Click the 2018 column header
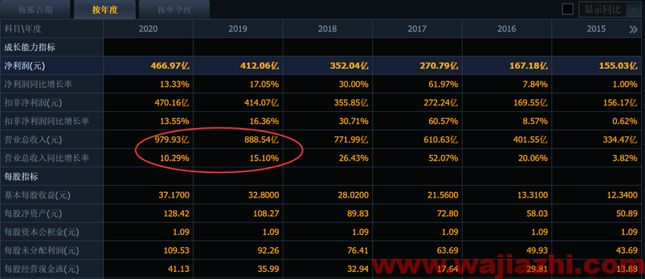Viewport: 645px width, 279px height. point(328,29)
